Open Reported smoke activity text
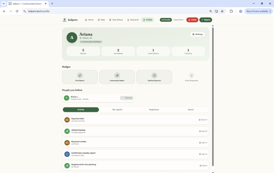274x173 pixels. tap(79, 141)
